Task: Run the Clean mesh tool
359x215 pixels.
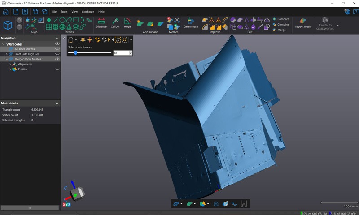Action: tap(190, 23)
